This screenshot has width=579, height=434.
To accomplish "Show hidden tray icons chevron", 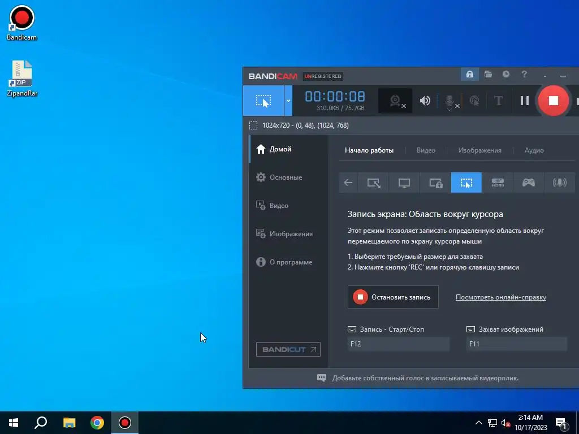I will (x=478, y=423).
